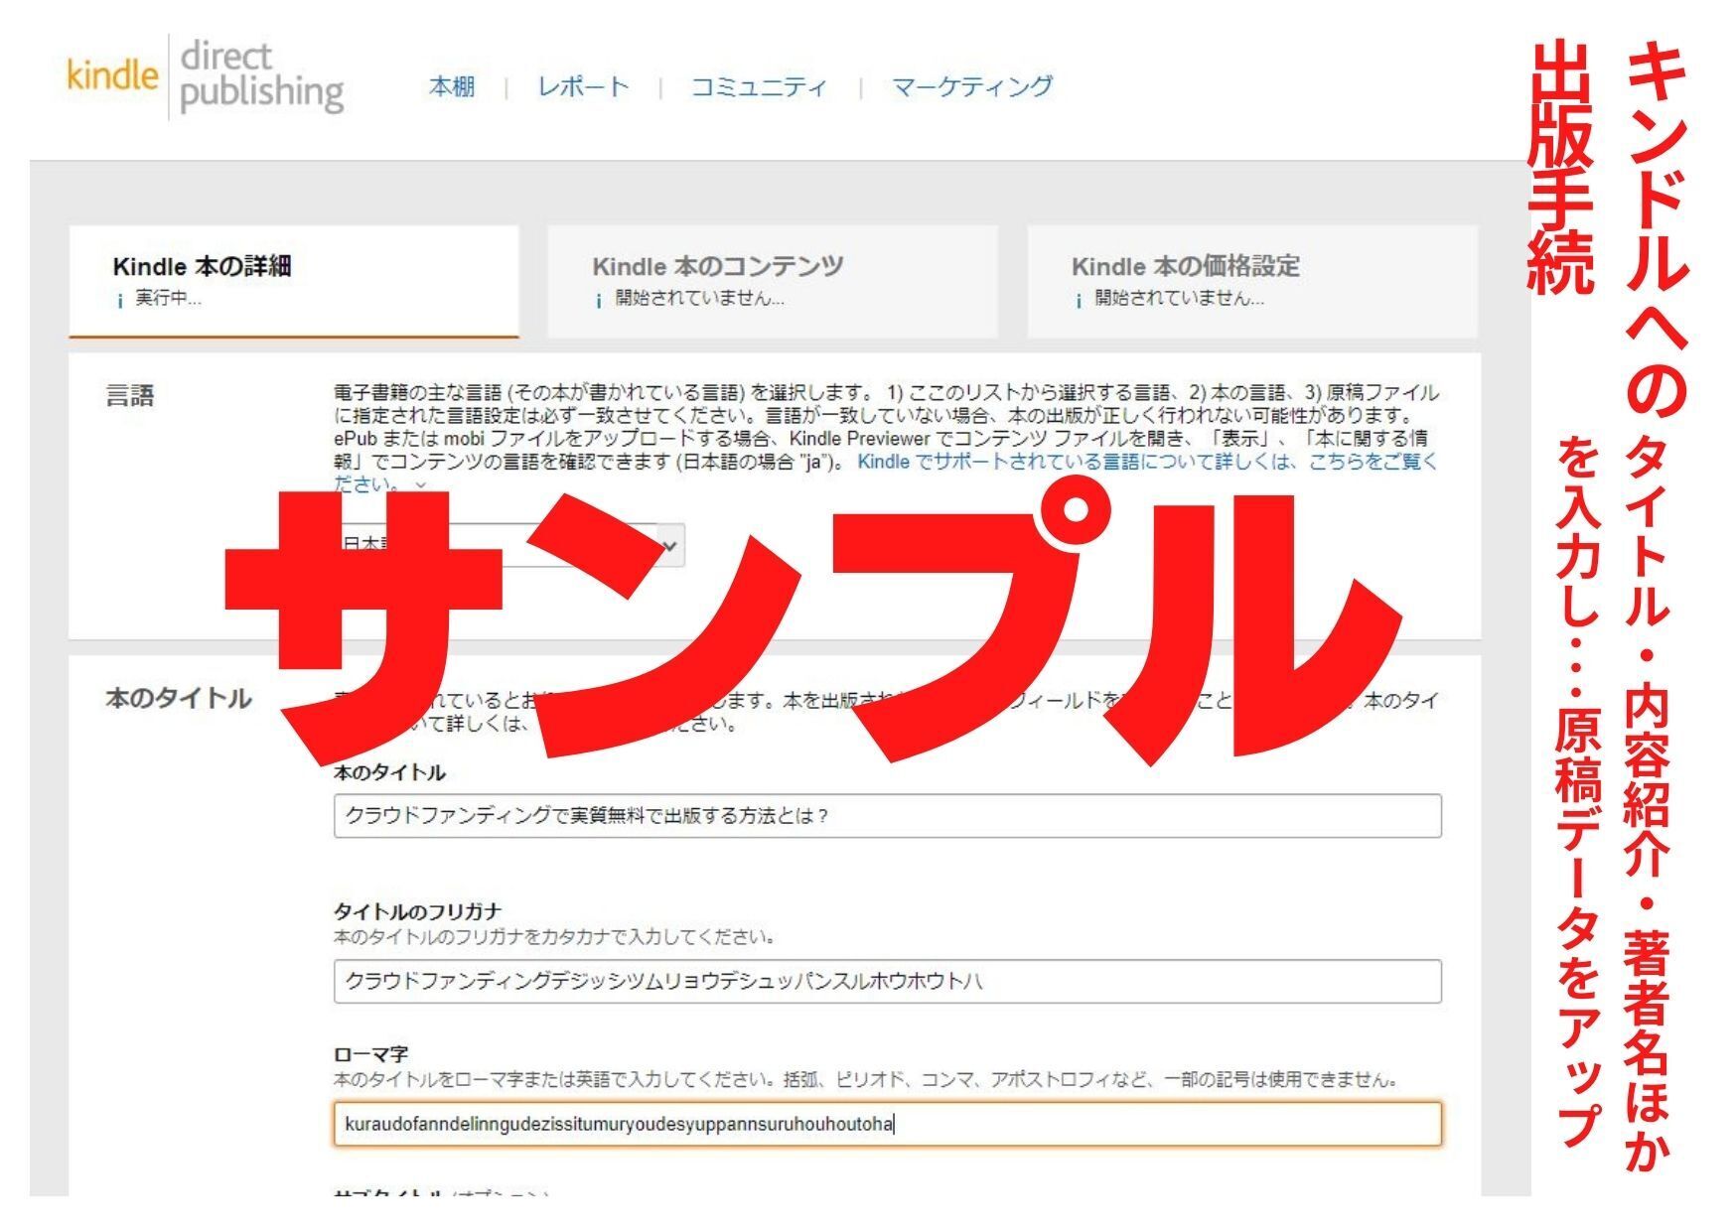Select マーケティング in the top navigation
The width and height of the screenshot is (1736, 1231).
[x=971, y=87]
